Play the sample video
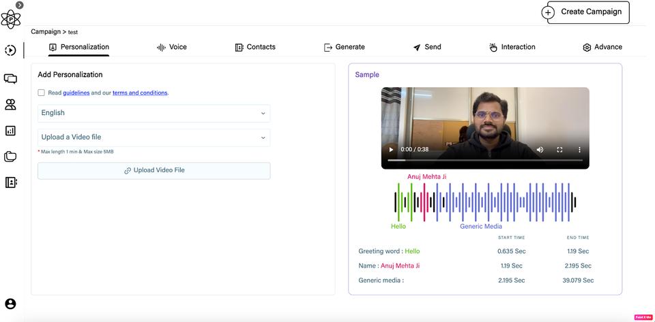Viewport: 655px width, 322px height. (x=391, y=150)
